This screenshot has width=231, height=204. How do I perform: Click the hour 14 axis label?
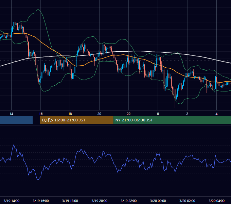(x=11, y=114)
